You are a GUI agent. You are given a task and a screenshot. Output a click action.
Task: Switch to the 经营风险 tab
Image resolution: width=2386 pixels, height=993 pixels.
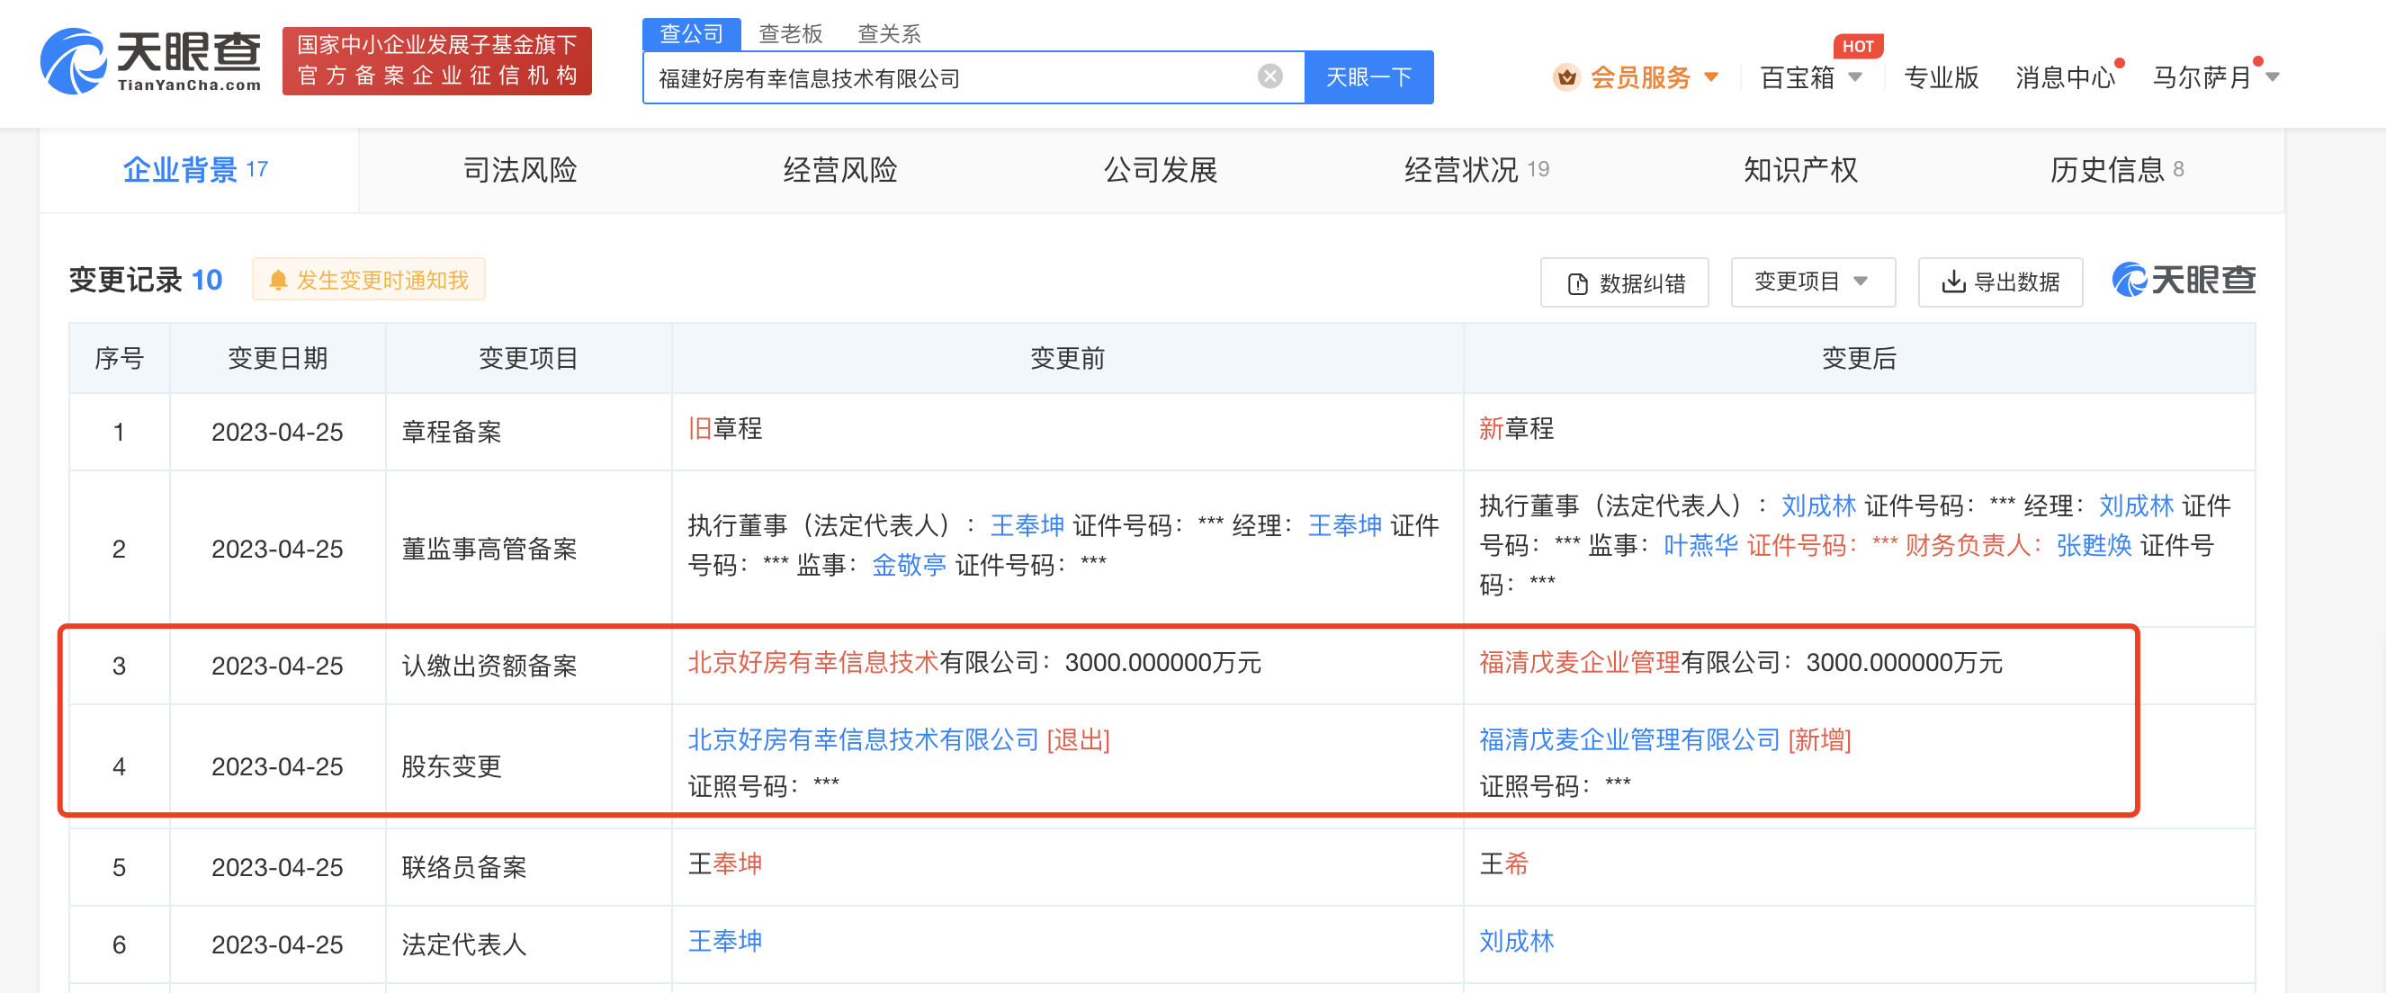coord(839,170)
